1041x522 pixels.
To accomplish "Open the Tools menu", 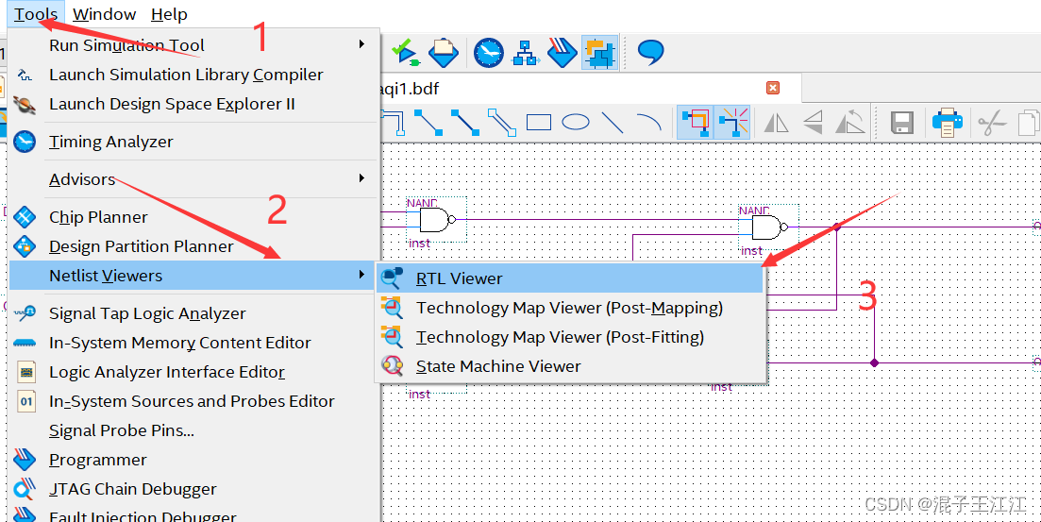I will (36, 14).
